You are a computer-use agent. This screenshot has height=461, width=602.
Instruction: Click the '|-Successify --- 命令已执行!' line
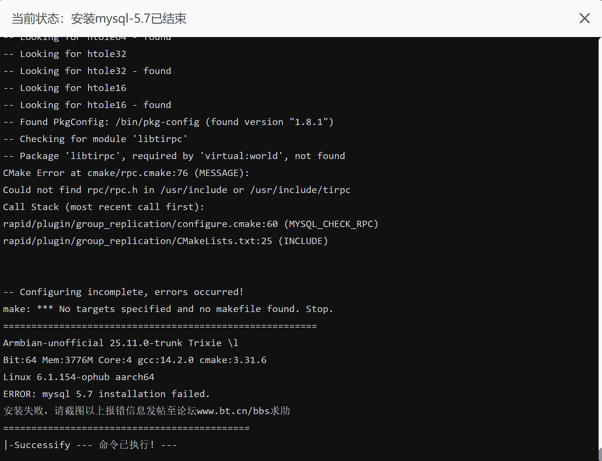coord(90,445)
